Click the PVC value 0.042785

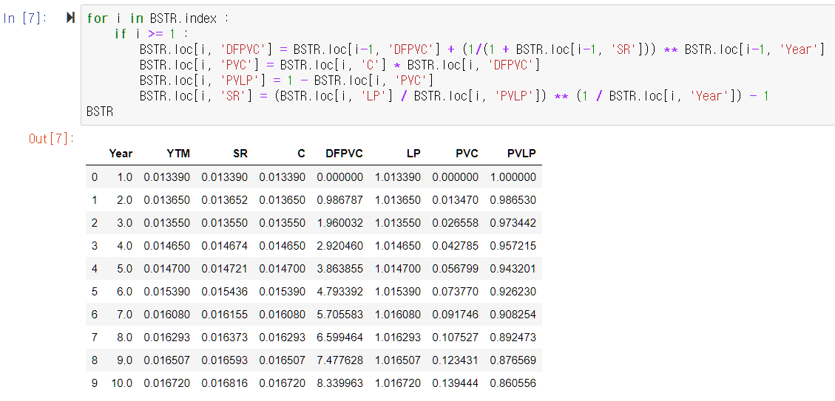pyautogui.click(x=456, y=246)
